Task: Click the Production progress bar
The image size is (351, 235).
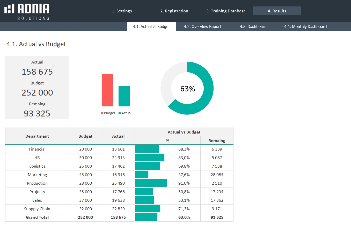Action: [x=151, y=183]
